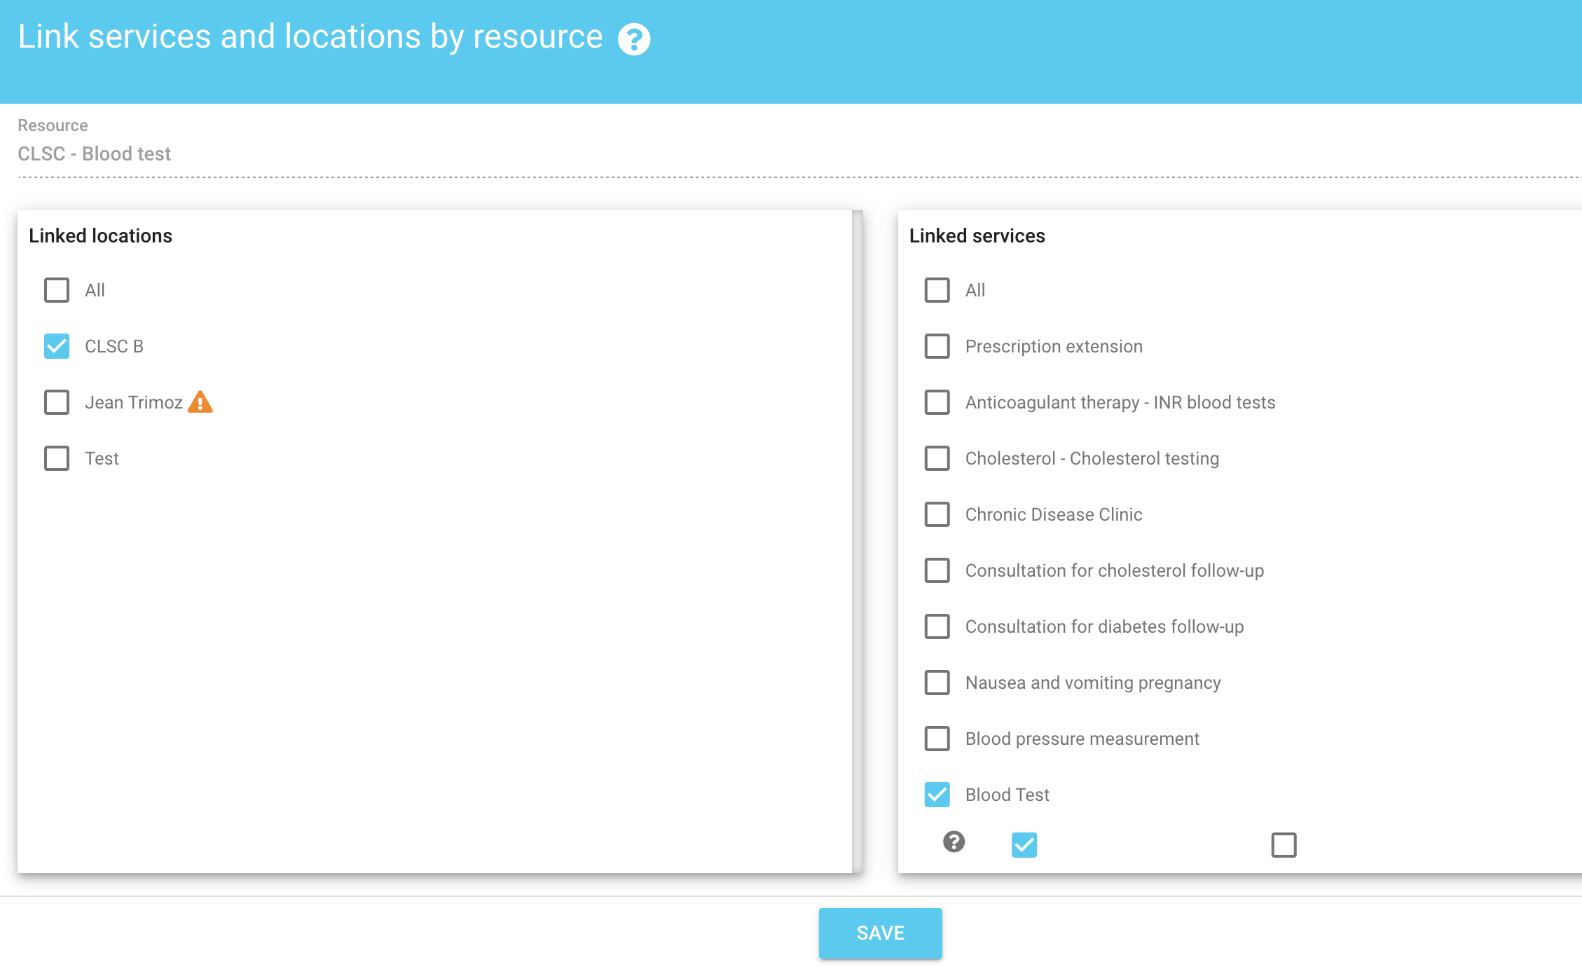This screenshot has height=967, width=1582.
Task: Tick Cholesterol testing service checkbox
Action: tap(937, 458)
